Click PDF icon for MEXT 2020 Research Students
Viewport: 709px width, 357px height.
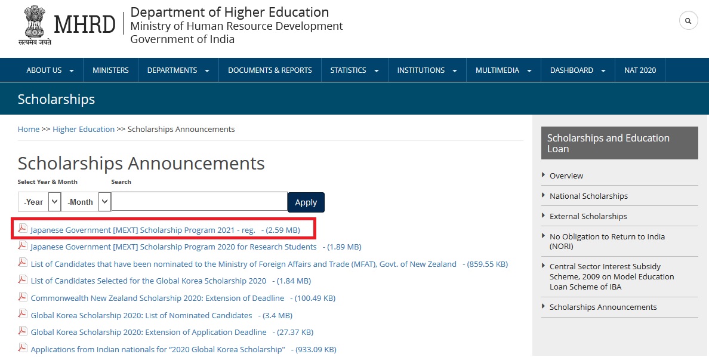coord(23,246)
